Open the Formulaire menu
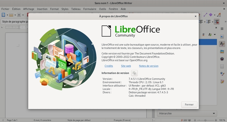The height and width of the screenshot is (122, 227). pos(90,9)
